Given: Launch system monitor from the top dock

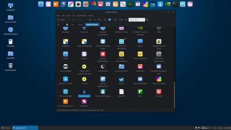Looking at the screenshot, I should point(130,4).
